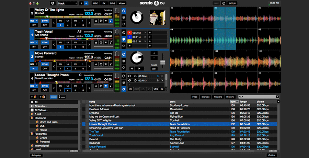Toggle SYNC on deck 1

[x=45, y=42]
